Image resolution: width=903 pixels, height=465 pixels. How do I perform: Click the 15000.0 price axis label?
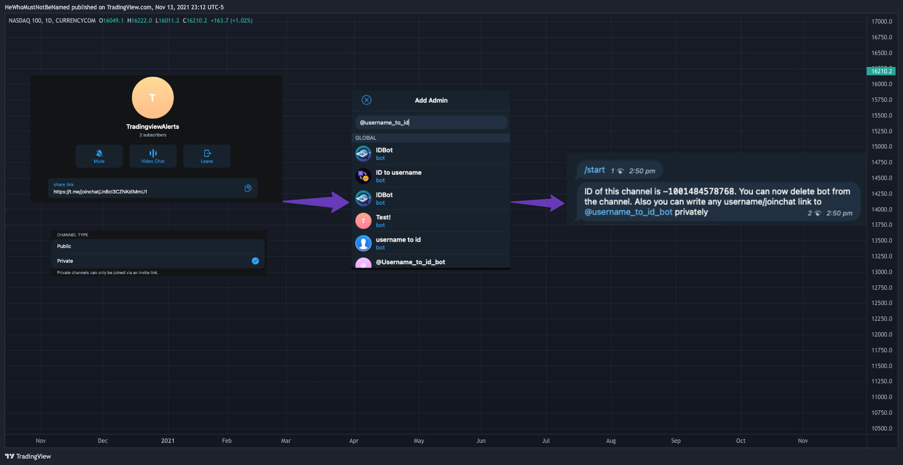tap(882, 147)
